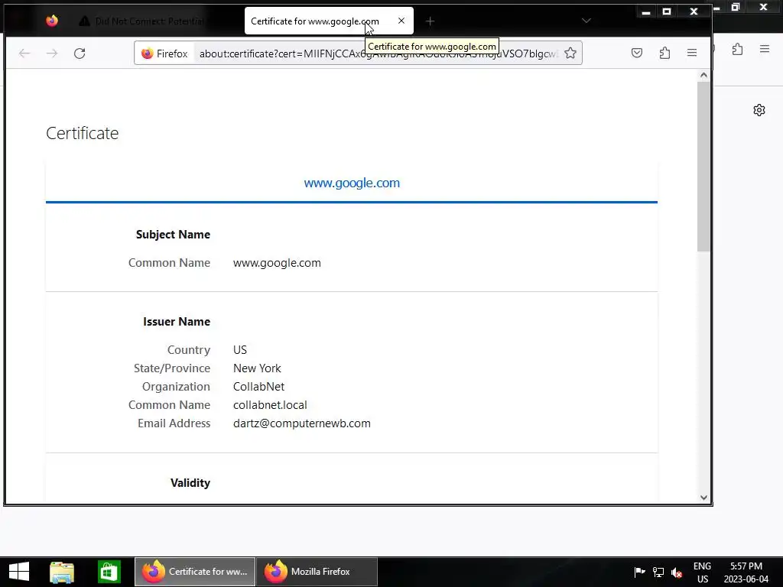This screenshot has width=783, height=587.
Task: Click the vertical scrollbar thumb
Action: tap(703, 167)
